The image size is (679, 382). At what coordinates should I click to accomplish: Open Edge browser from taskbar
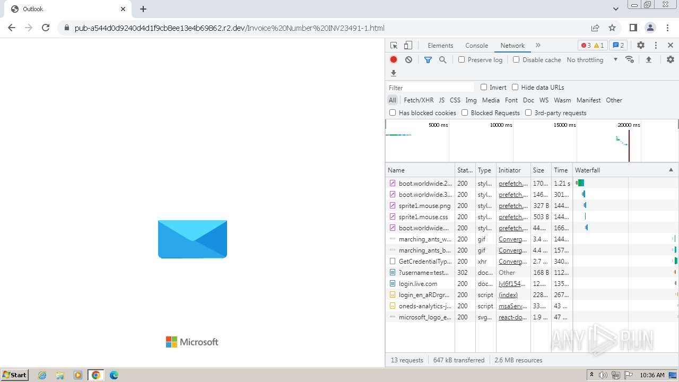click(x=114, y=375)
